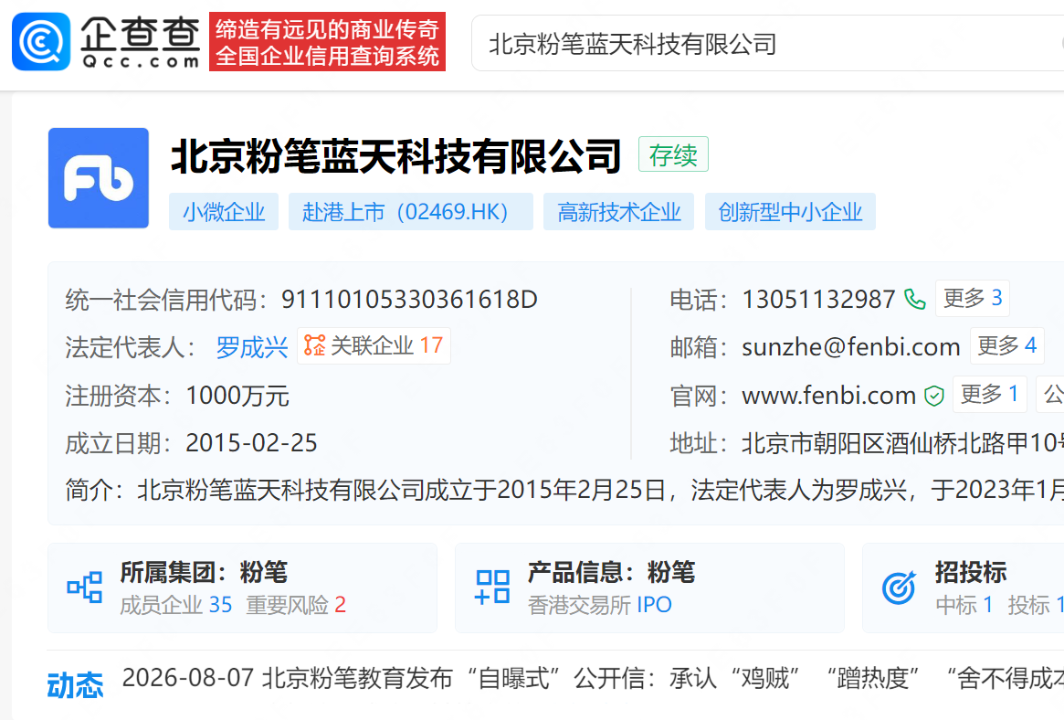Select the credit code 91110105330361618D
The height and width of the screenshot is (720, 1064).
click(x=409, y=300)
